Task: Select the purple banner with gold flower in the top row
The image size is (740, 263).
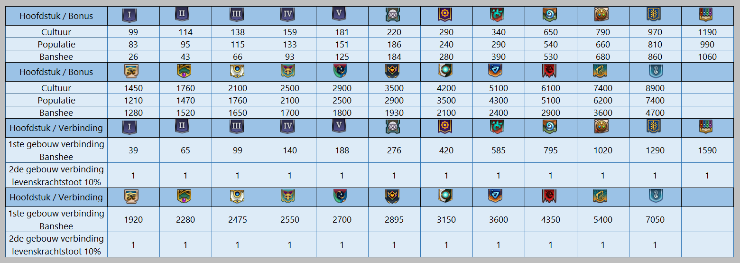Action: click(x=445, y=15)
